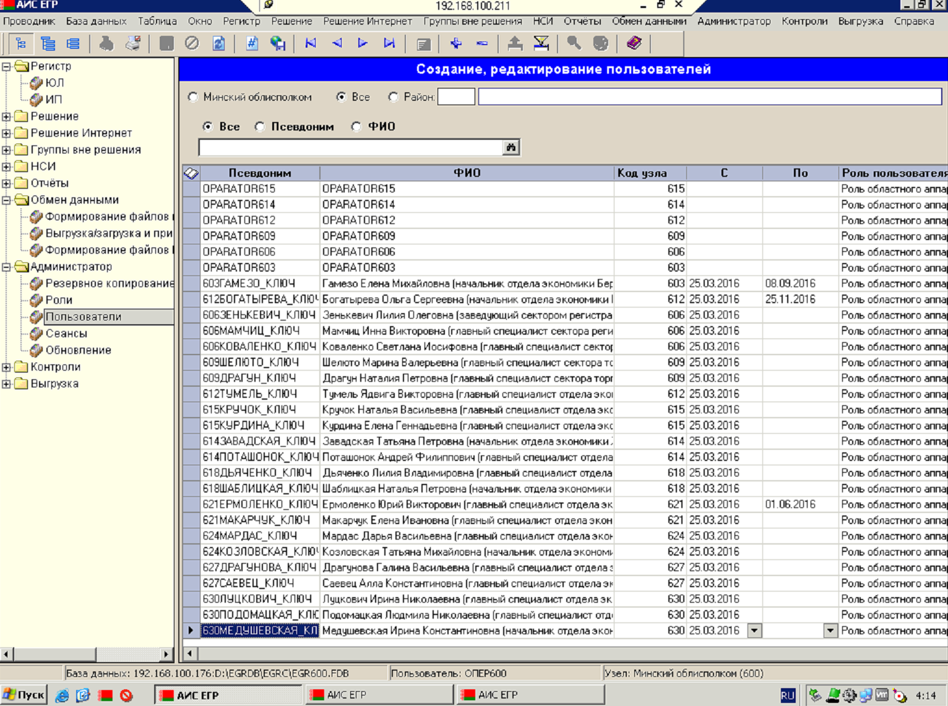Click the gray sphere toolbar icon
The height and width of the screenshot is (706, 948).
pyautogui.click(x=600, y=43)
